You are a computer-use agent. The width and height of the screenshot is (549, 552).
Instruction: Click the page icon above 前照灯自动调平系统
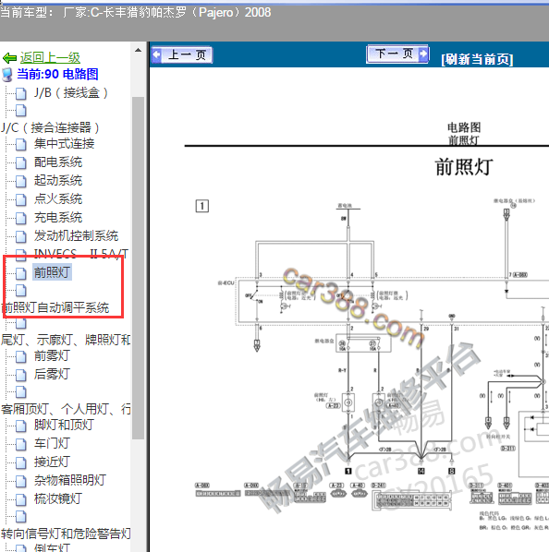coord(20,290)
